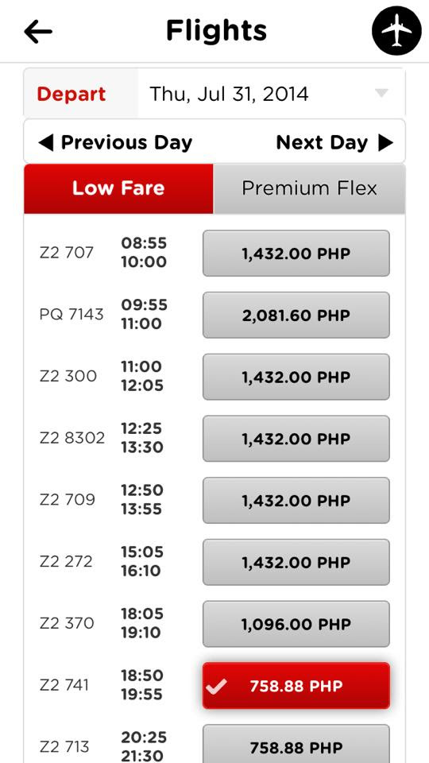The image size is (429, 763).
Task: Switch to the Premium Flex tab
Action: (309, 188)
